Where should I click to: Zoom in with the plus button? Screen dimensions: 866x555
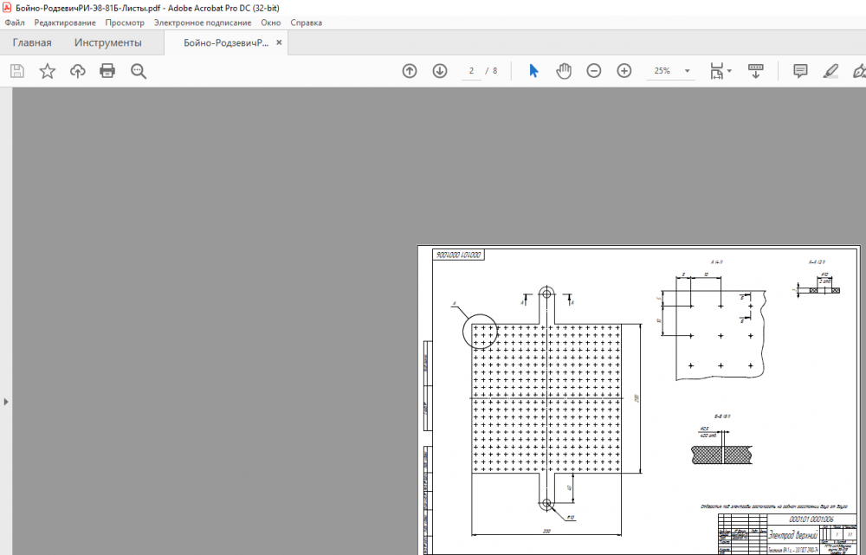click(624, 71)
